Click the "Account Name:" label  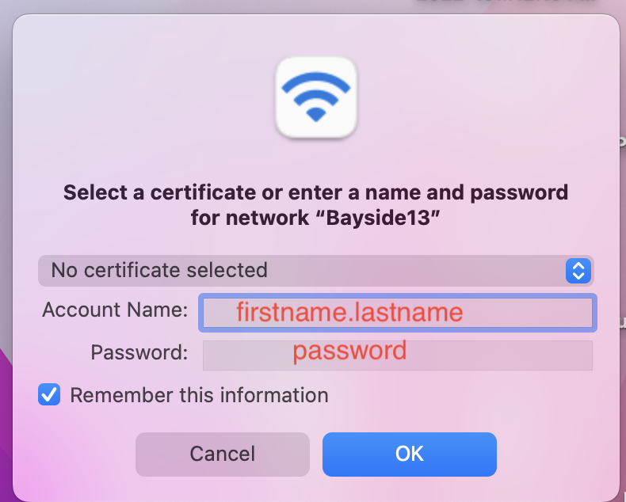115,310
